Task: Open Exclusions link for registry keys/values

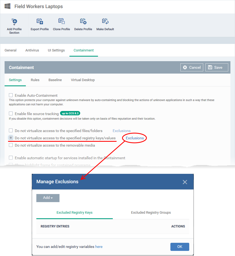Action: pyautogui.click(x=135, y=138)
